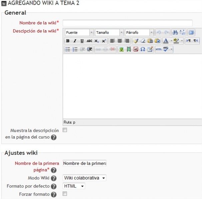Click the insert link chain icon
The height and width of the screenshot is (199, 202).
(x=98, y=49)
